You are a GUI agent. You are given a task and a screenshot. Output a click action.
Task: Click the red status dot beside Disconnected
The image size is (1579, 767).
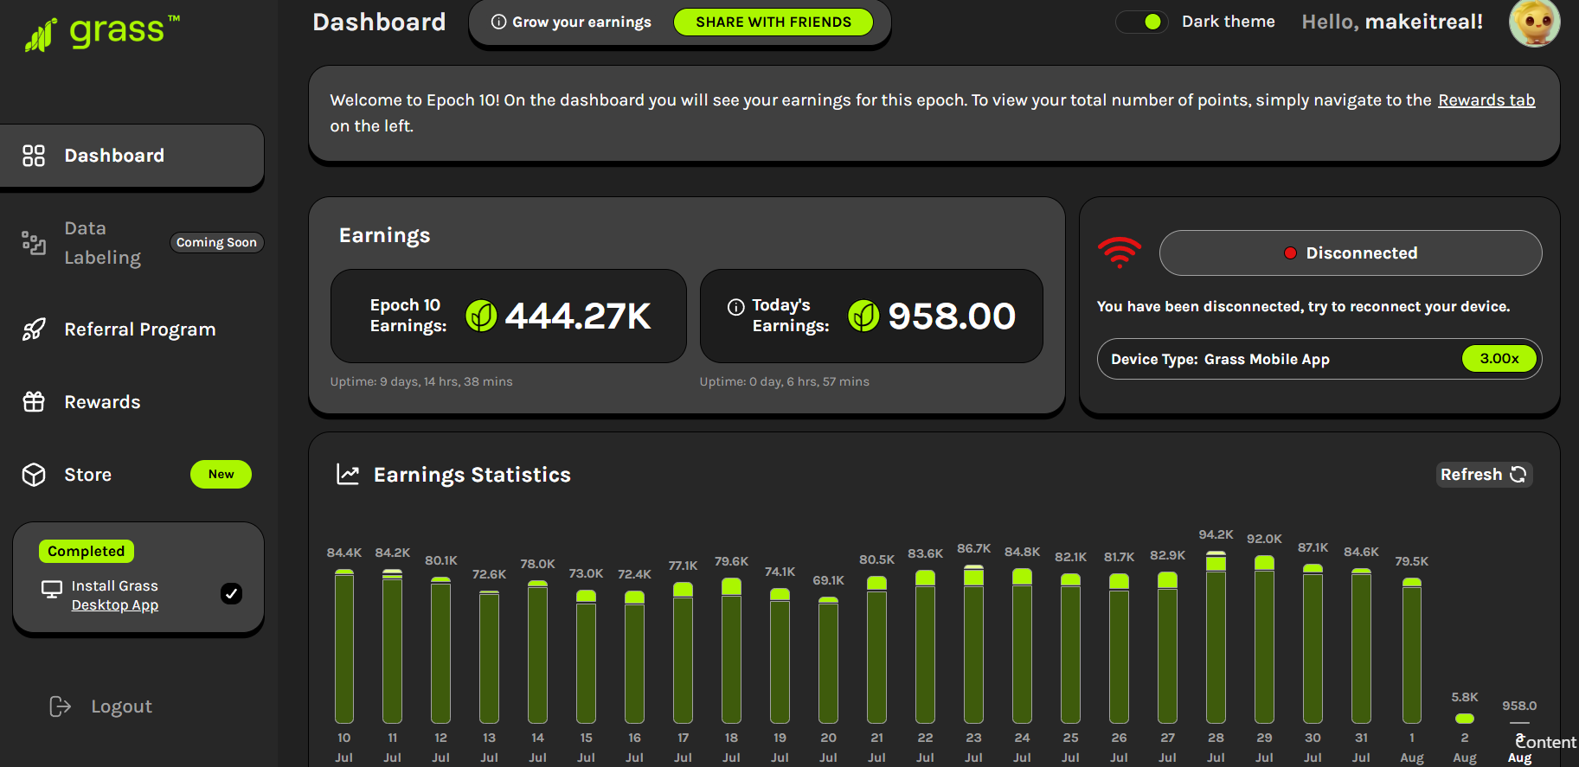(1290, 253)
